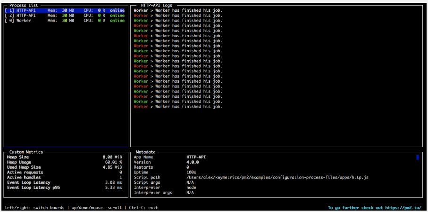
Task: Focus the Custom Metrics panel title
Action: pyautogui.click(x=26, y=152)
